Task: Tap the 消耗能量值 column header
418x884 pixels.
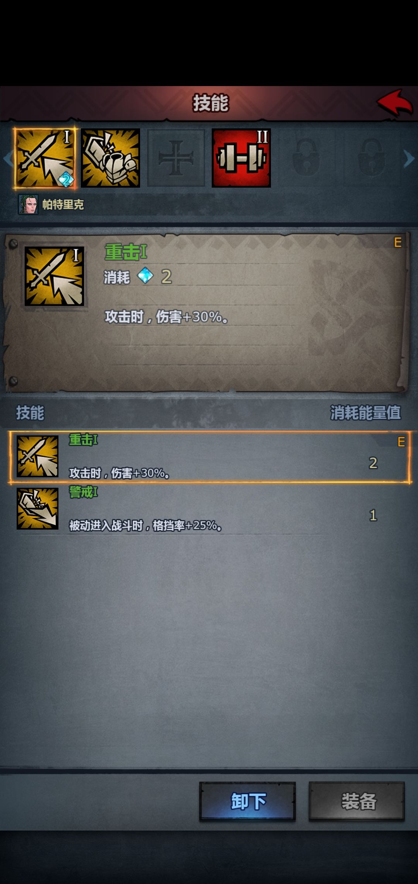Action: tap(365, 413)
